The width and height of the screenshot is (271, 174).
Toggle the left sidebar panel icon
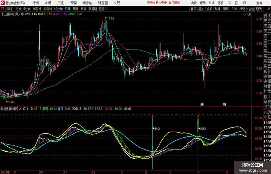(3, 9)
